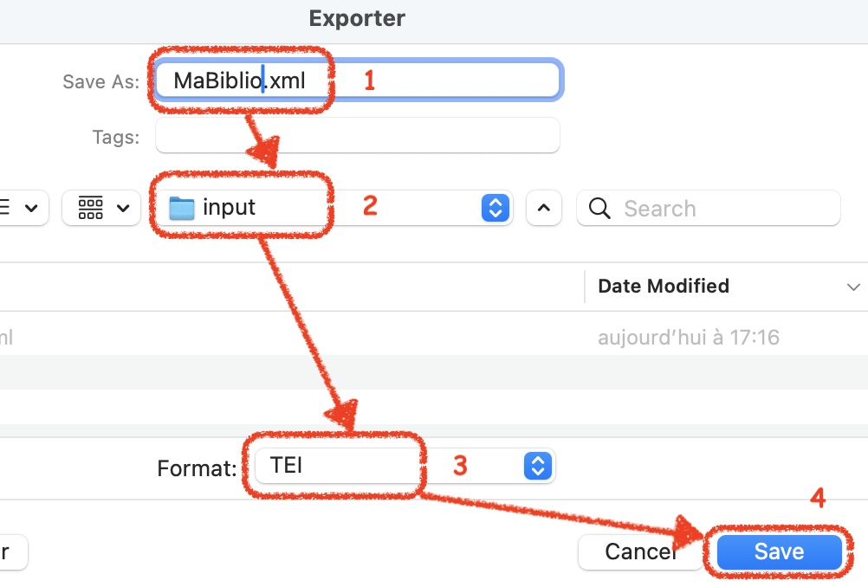Open the grouping options chevron
This screenshot has height=587, width=868.
(x=123, y=208)
